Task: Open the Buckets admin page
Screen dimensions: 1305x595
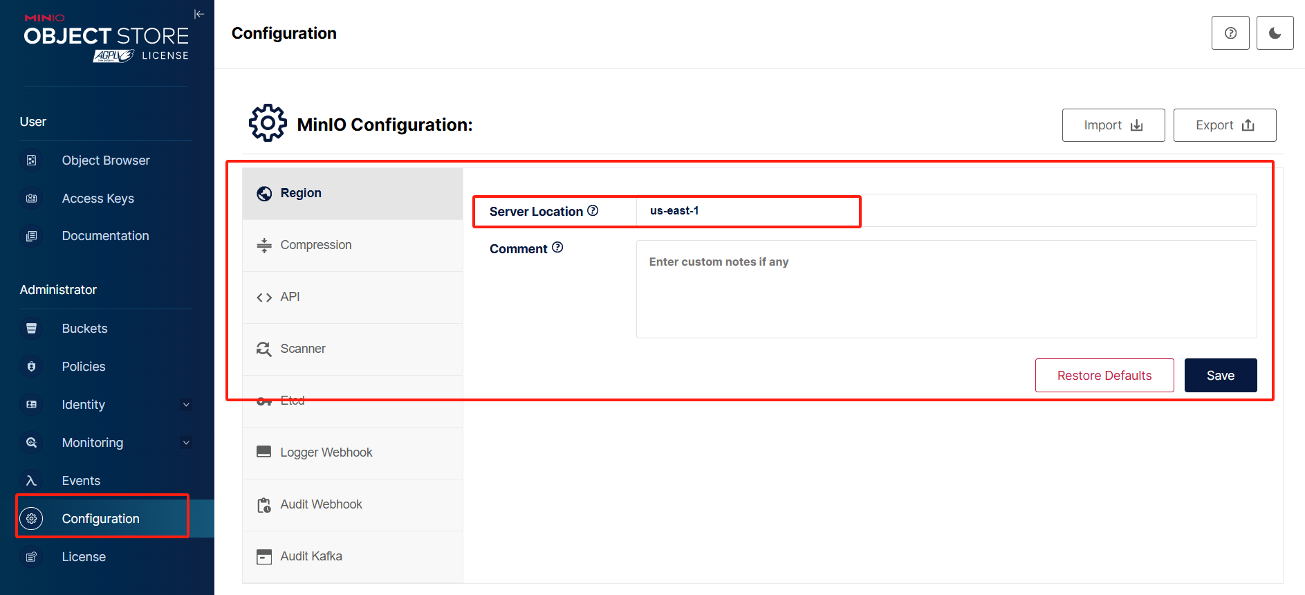Action: click(84, 329)
